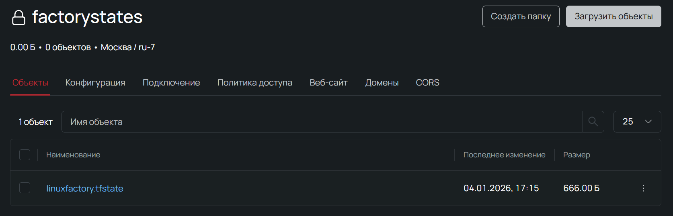Click the search magnifier icon
The width and height of the screenshot is (673, 216).
[593, 122]
